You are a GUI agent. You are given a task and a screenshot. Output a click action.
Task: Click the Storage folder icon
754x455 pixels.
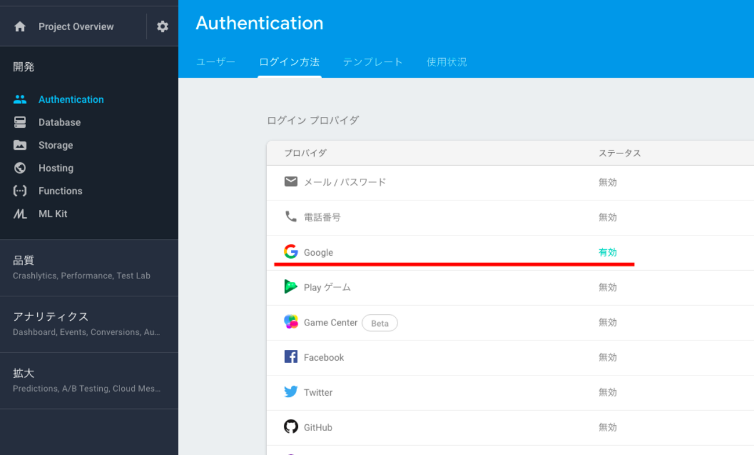click(20, 145)
